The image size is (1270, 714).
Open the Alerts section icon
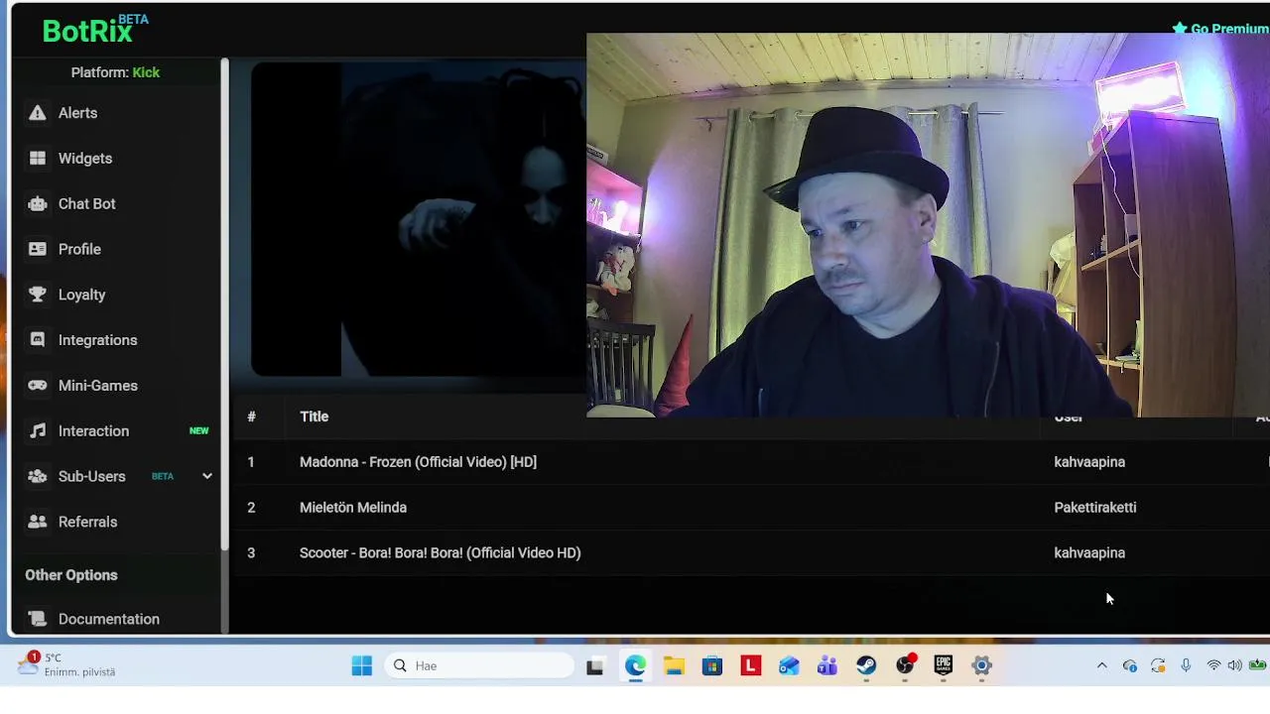tap(38, 113)
